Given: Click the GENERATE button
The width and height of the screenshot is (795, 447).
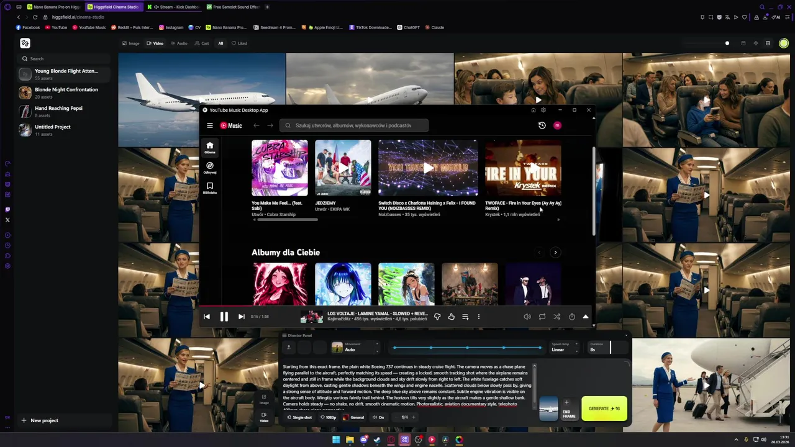Looking at the screenshot, I should click(x=604, y=409).
